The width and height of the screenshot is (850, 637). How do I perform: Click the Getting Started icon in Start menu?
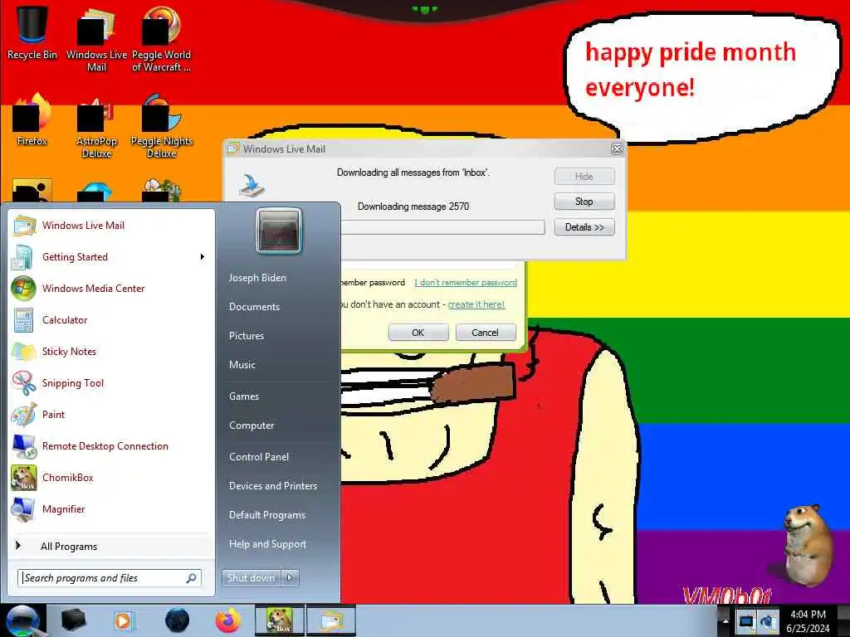[x=22, y=257]
